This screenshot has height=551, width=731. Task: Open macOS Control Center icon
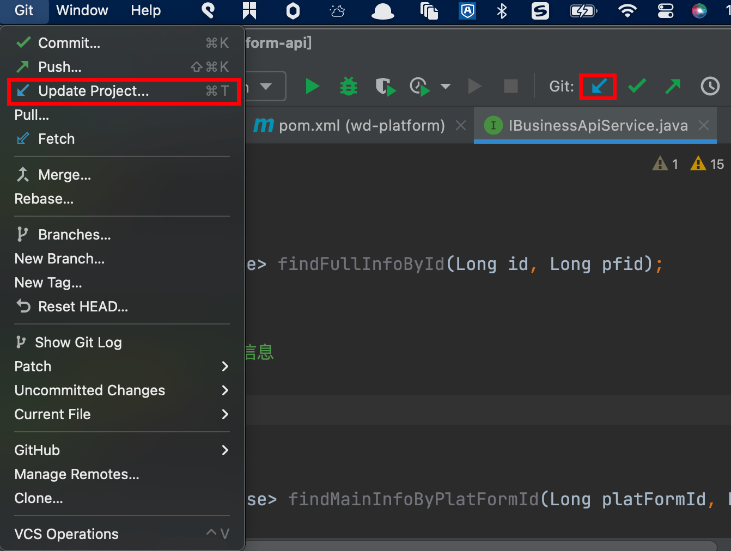tap(666, 11)
